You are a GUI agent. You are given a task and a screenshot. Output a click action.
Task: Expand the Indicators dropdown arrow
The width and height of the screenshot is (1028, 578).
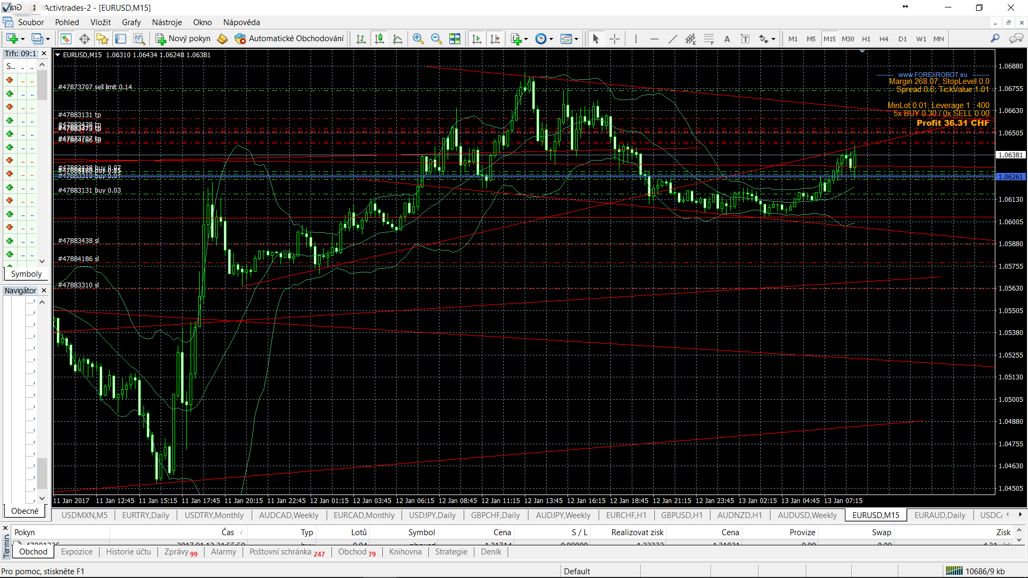526,39
